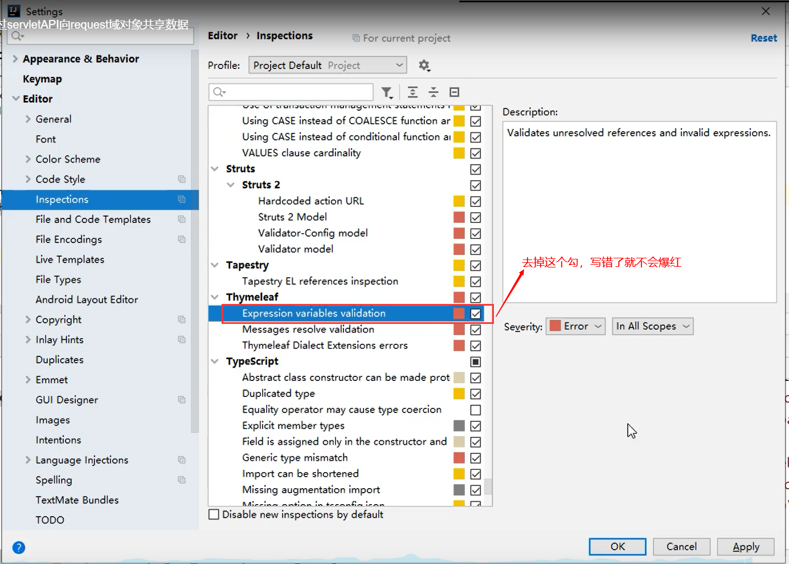The image size is (789, 564).
Task: Click yellow severity swatch of Duplicated type
Action: tap(459, 394)
